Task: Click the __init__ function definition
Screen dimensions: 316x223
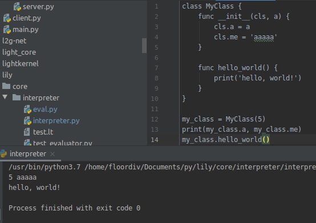Action: coord(244,17)
